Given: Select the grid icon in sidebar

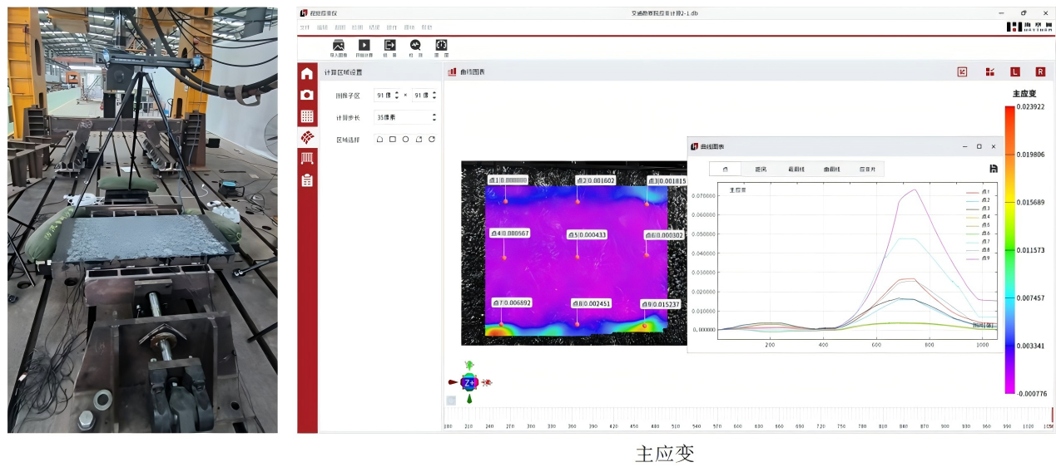Looking at the screenshot, I should (307, 116).
